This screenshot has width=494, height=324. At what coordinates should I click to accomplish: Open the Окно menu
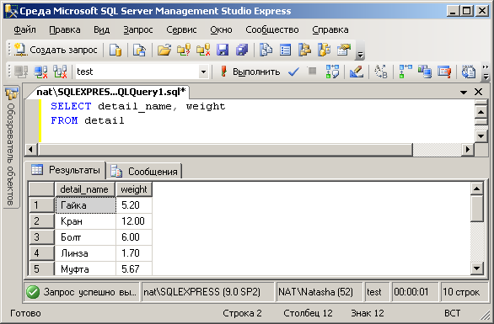(x=221, y=30)
